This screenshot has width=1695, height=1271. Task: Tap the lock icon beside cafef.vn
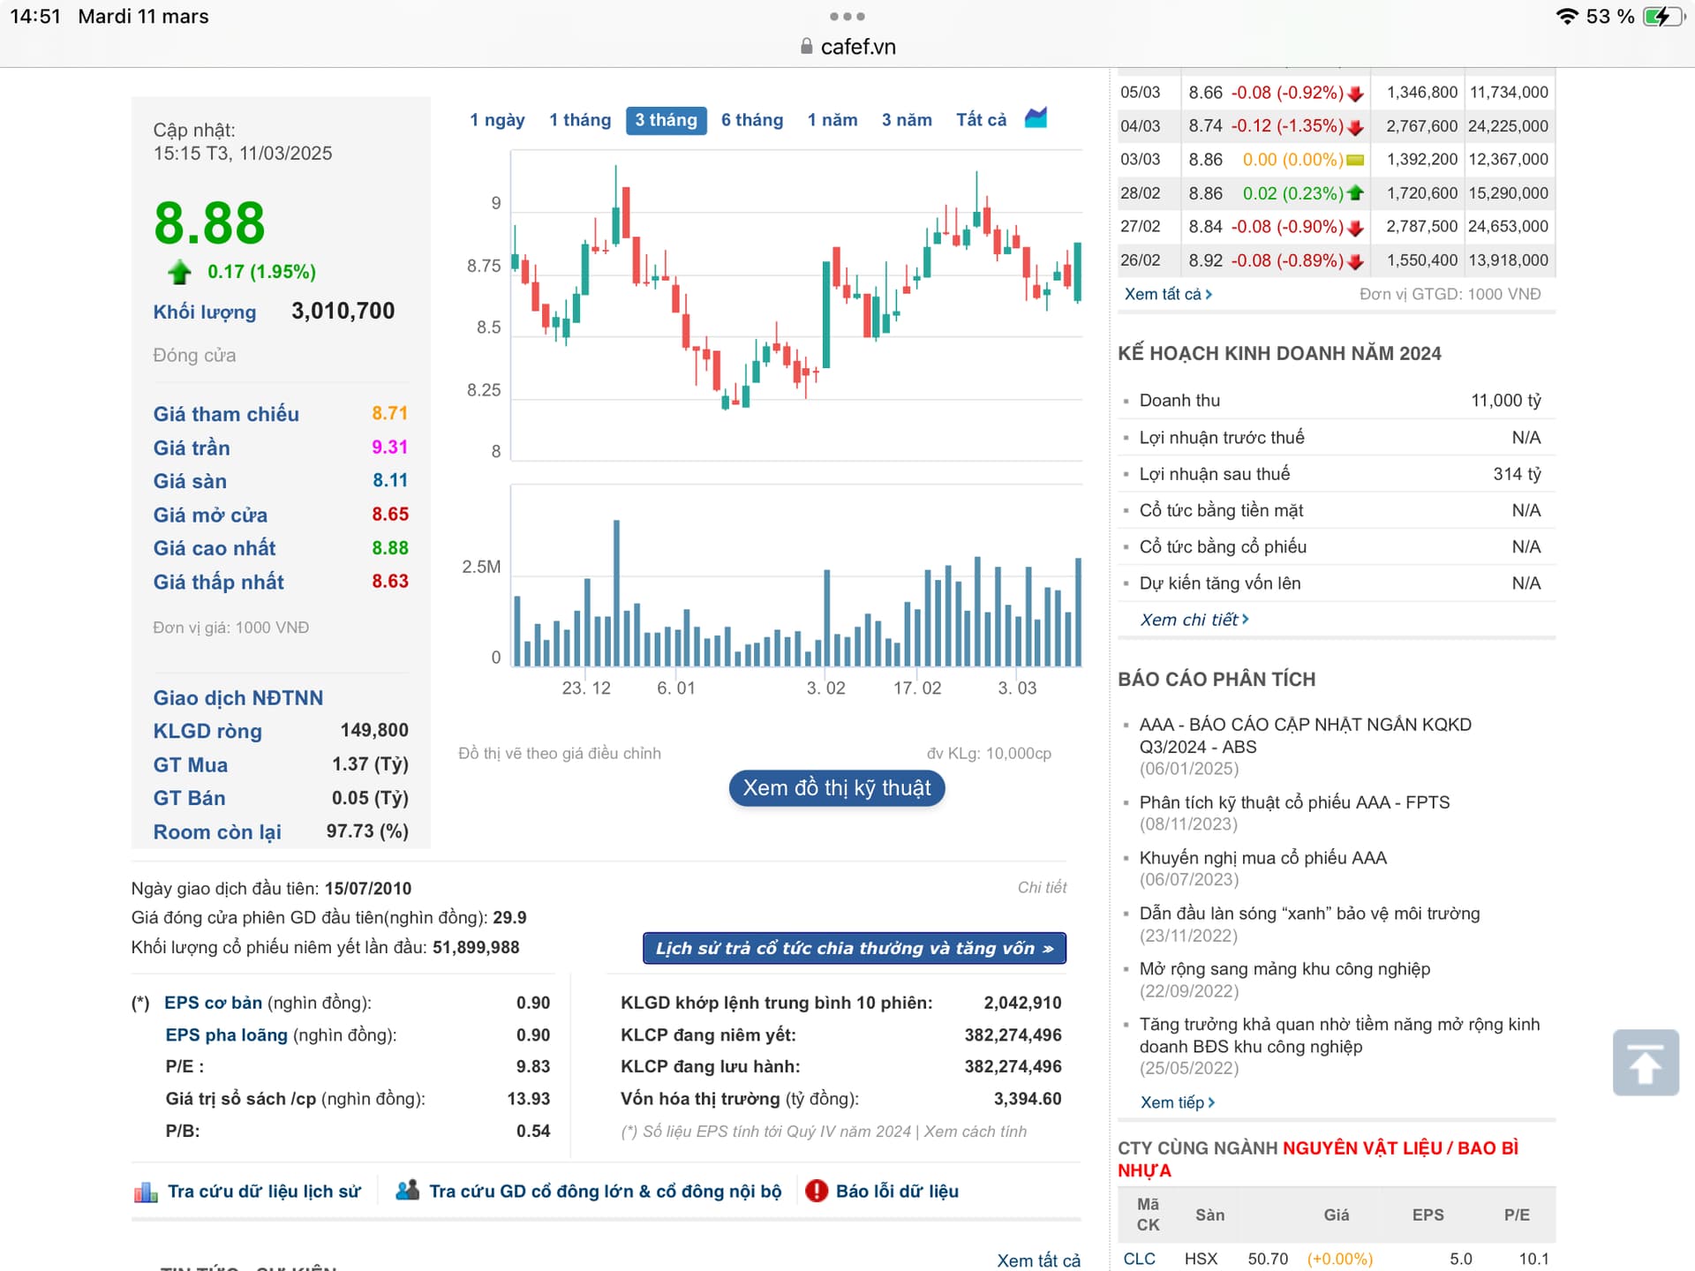(x=806, y=47)
